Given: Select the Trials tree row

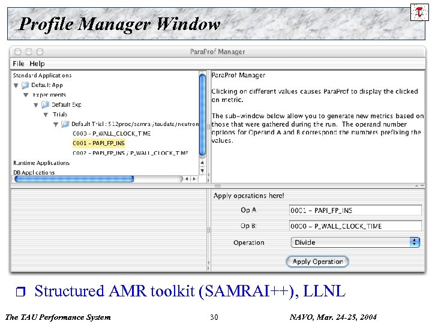Looking at the screenshot, I should click(60, 115).
